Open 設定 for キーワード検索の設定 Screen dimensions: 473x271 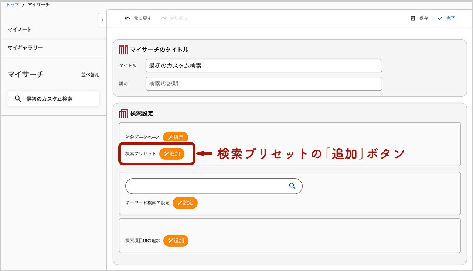[x=185, y=203]
